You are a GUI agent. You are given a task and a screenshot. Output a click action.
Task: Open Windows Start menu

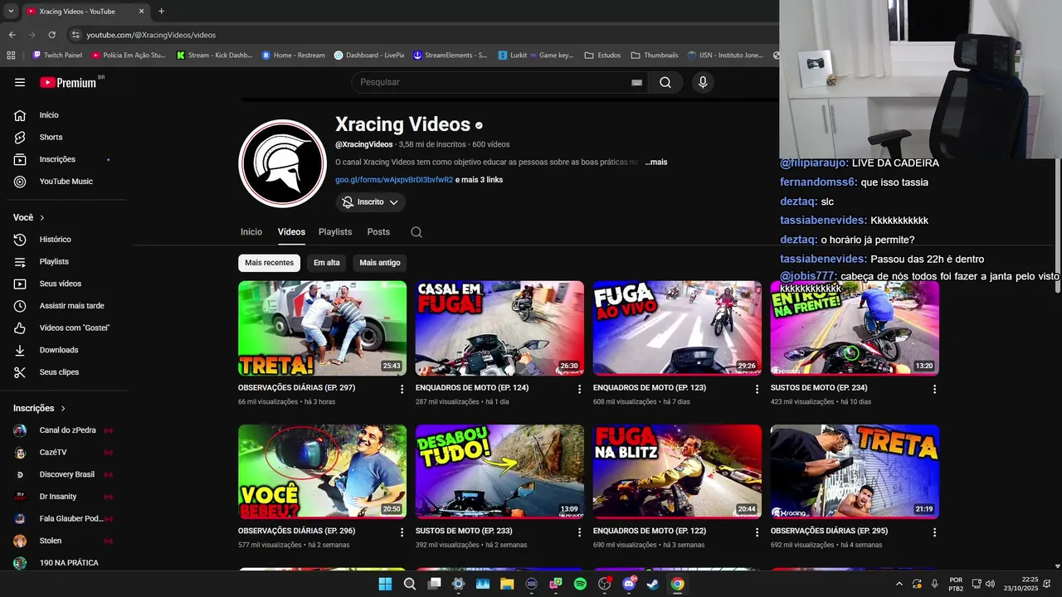(x=385, y=584)
